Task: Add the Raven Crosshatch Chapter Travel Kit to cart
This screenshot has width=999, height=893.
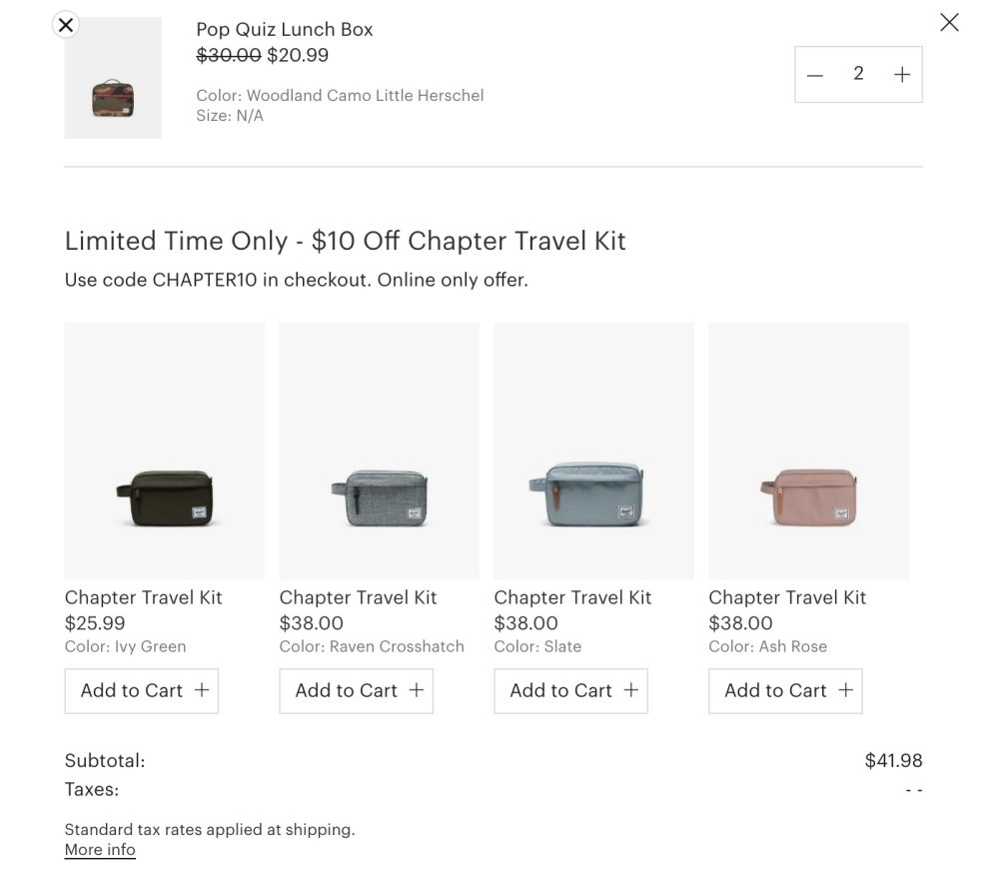Action: pos(356,690)
